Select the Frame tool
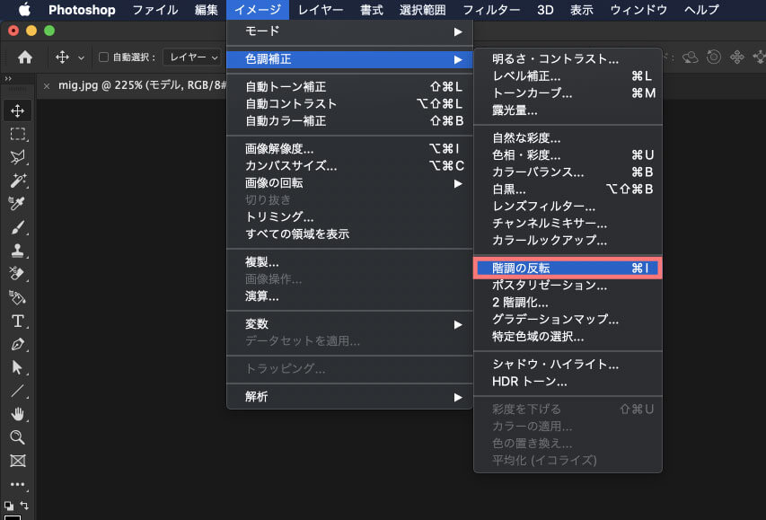 [x=18, y=461]
